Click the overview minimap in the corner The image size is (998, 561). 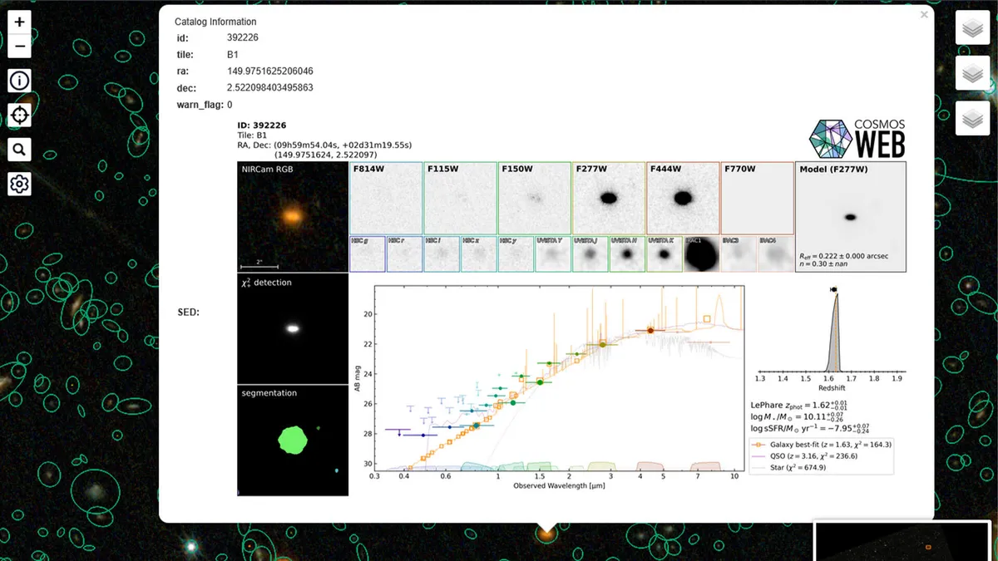coord(905,542)
